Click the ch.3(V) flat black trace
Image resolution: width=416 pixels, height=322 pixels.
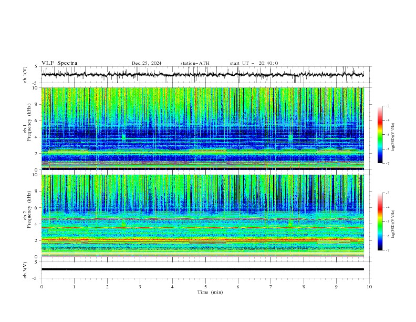203,269
